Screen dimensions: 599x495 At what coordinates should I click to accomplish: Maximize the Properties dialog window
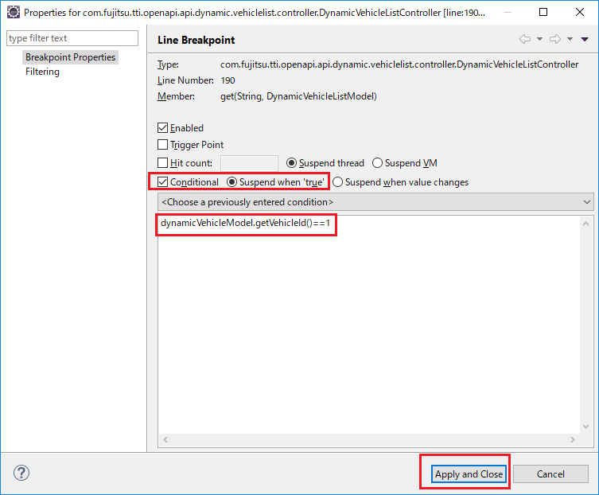coord(543,12)
